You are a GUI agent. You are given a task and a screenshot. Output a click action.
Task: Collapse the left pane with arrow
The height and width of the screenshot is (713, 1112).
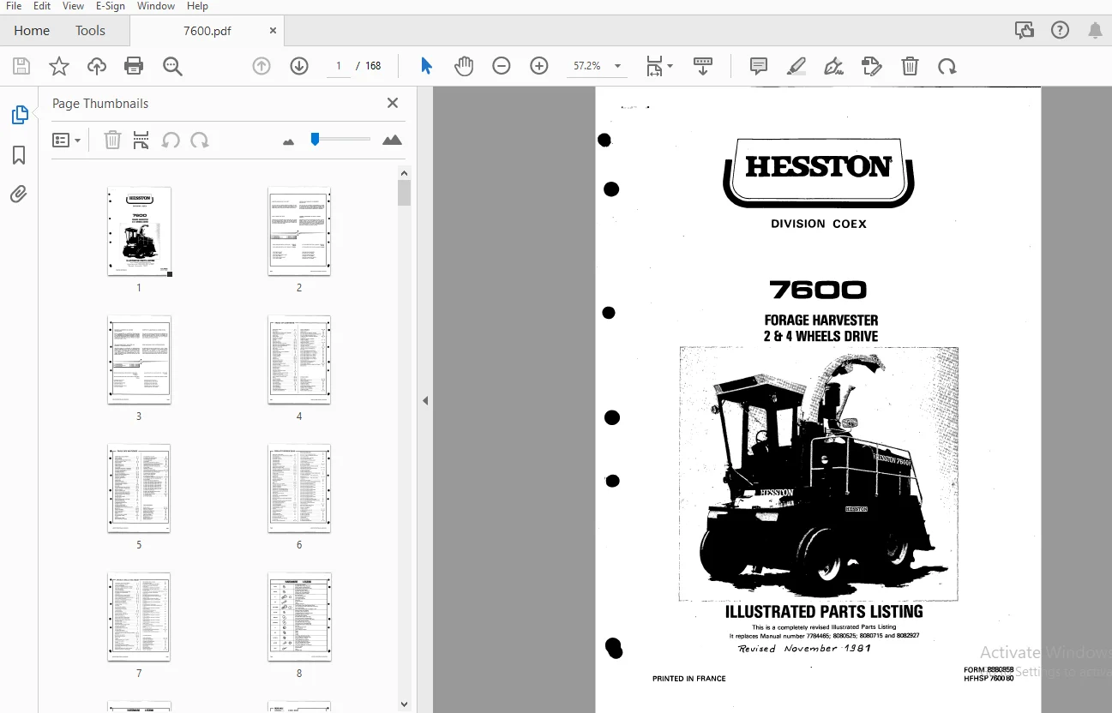pos(425,400)
